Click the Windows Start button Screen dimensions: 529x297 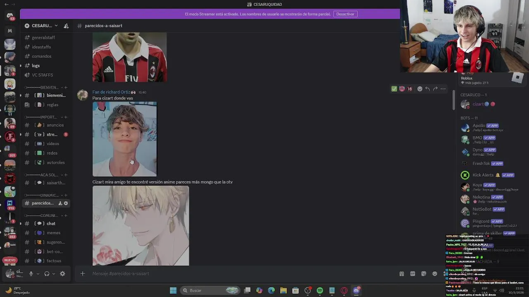coord(173,290)
